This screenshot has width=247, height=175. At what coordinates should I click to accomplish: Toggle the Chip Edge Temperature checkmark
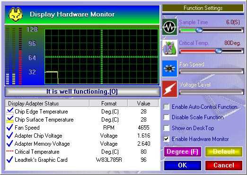pos(10,111)
